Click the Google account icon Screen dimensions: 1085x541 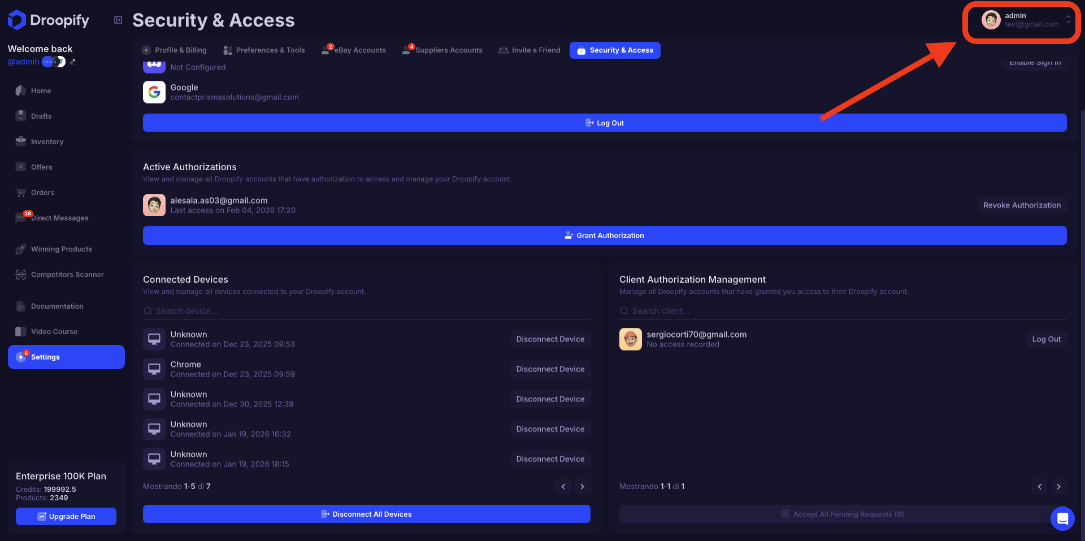[154, 92]
